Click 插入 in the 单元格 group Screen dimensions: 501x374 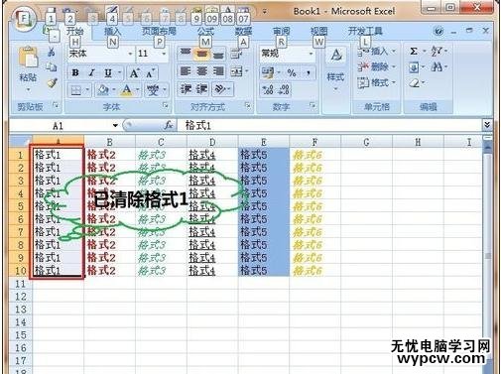click(x=377, y=52)
